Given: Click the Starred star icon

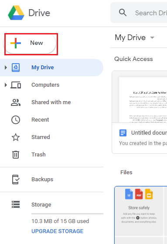Looking at the screenshot, I should (x=16, y=137).
